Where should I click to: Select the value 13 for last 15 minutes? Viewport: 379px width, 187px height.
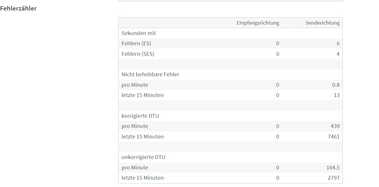(x=337, y=95)
